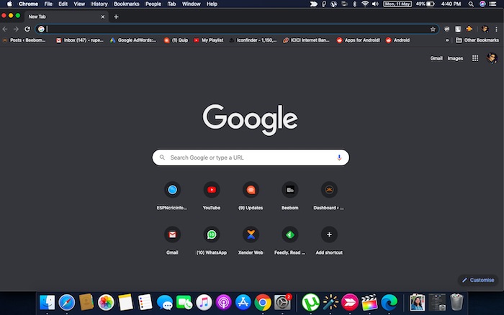Open the ESPNcricinfo shortcut tile

(172, 196)
